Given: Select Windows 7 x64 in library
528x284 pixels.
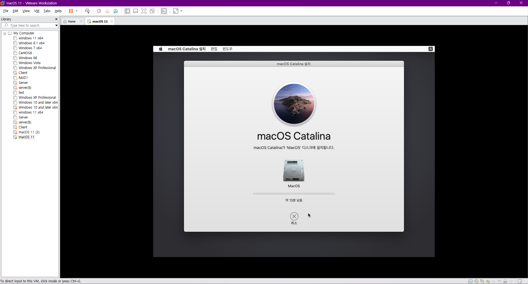Looking at the screenshot, I should click(x=30, y=48).
